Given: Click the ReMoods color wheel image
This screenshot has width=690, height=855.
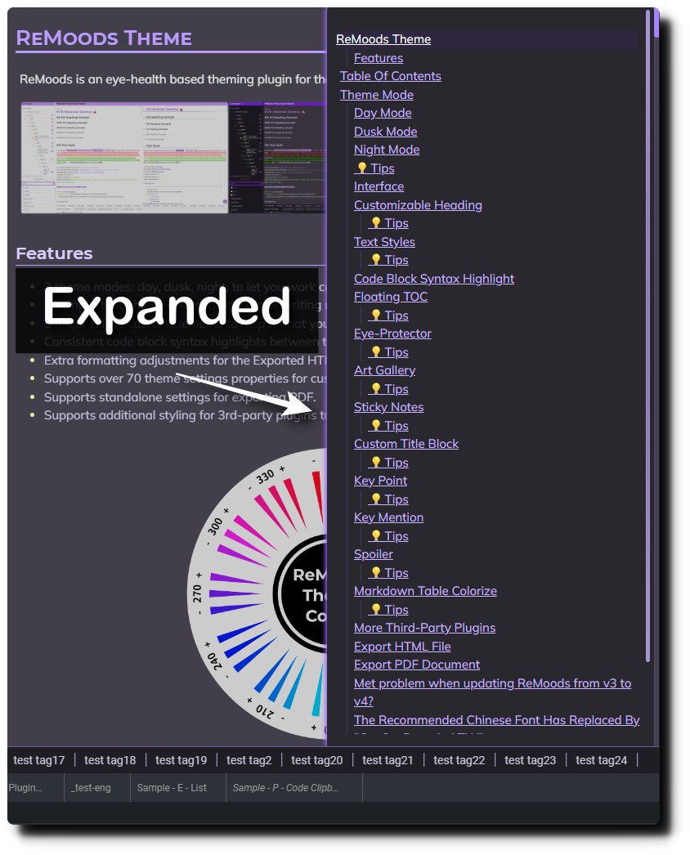Looking at the screenshot, I should coord(257,593).
